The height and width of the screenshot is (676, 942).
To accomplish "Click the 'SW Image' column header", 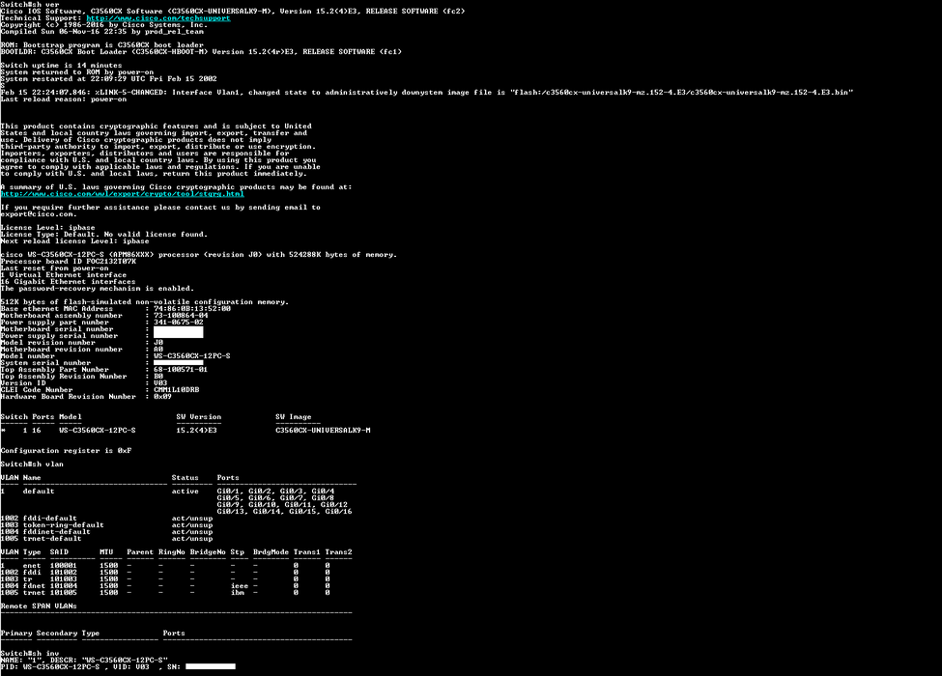I will (x=294, y=416).
